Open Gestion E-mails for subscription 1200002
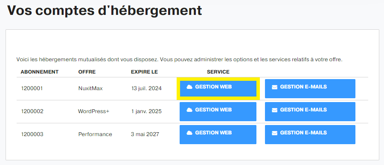 point(310,111)
